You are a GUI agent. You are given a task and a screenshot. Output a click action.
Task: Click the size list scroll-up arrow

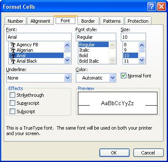pos(141,45)
